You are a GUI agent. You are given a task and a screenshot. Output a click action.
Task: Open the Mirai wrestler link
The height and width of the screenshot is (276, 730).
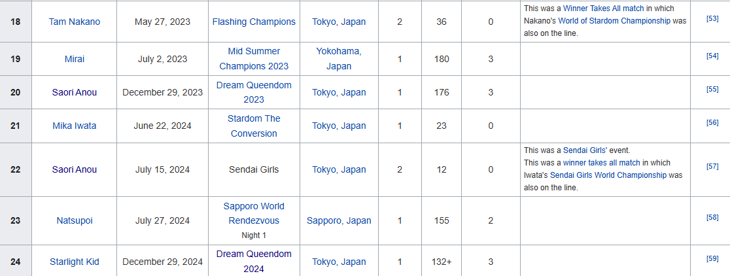pos(75,59)
